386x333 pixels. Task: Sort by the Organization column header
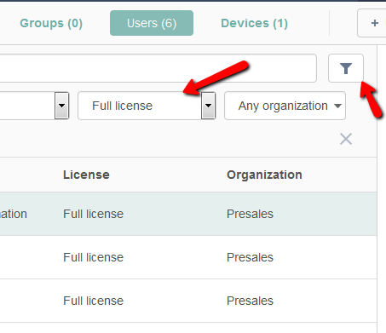coord(264,175)
